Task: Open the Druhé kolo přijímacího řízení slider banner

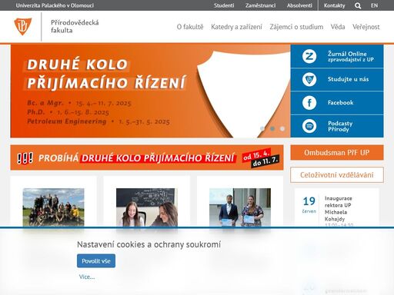Action: click(x=150, y=91)
